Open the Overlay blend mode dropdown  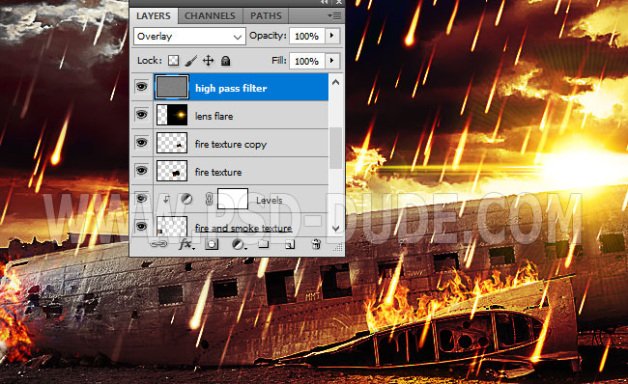click(189, 37)
